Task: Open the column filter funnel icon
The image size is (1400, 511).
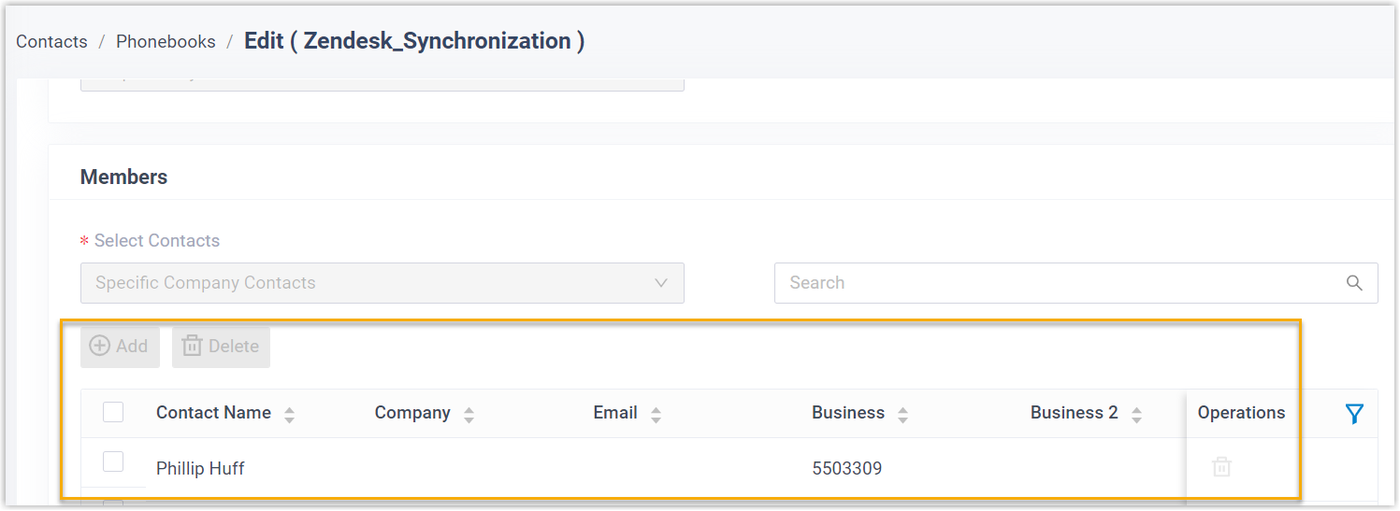Action: coord(1354,414)
